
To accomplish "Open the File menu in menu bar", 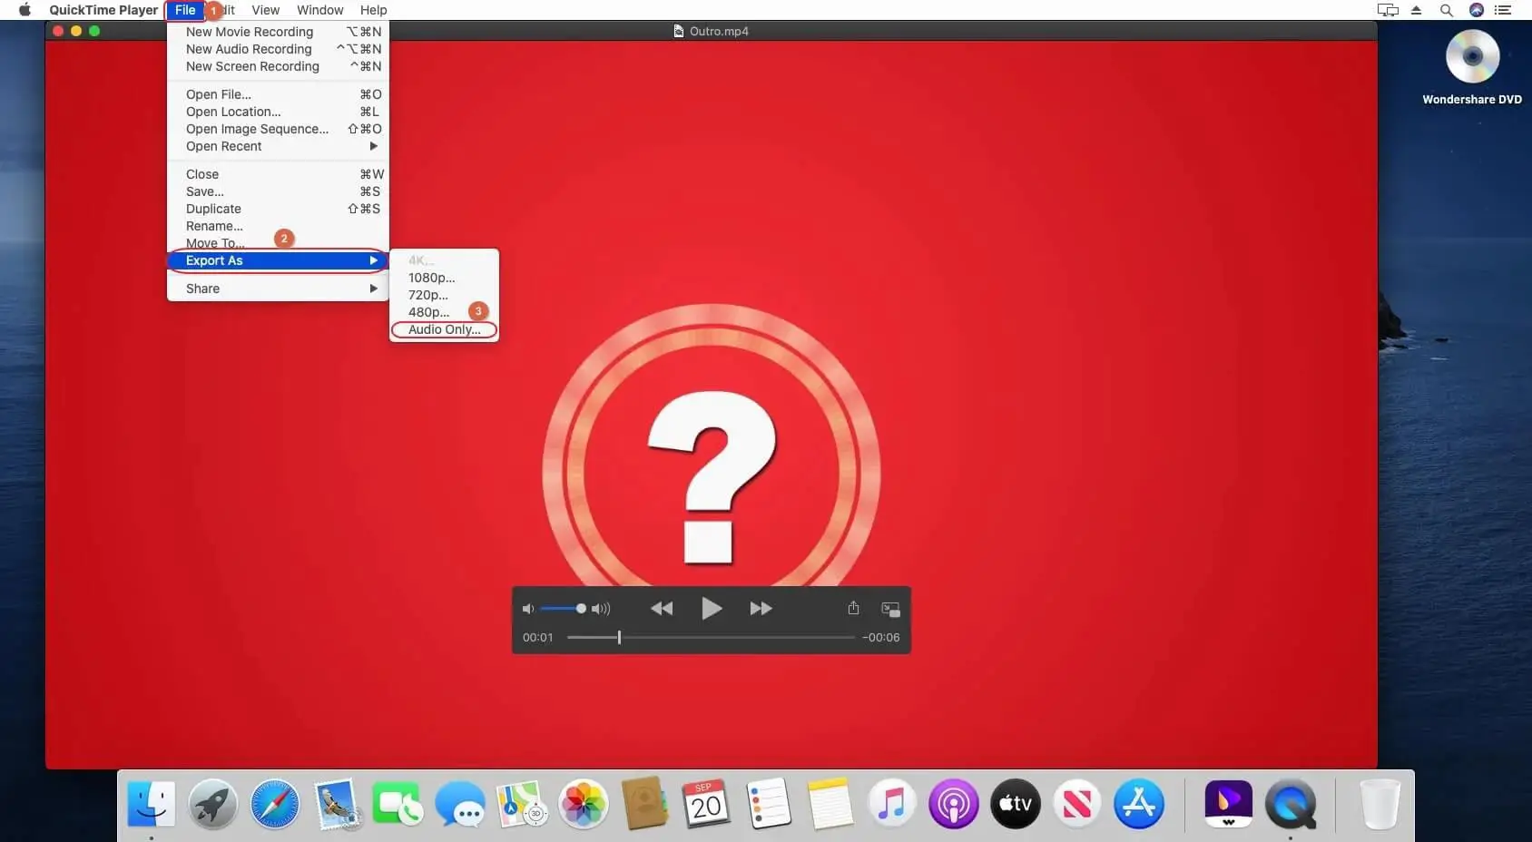I will [x=185, y=10].
